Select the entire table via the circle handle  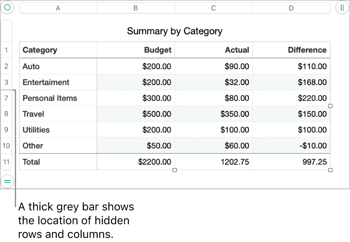pyautogui.click(x=7, y=7)
